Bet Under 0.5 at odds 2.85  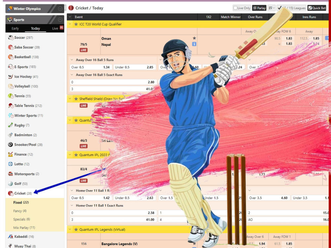[134, 67]
